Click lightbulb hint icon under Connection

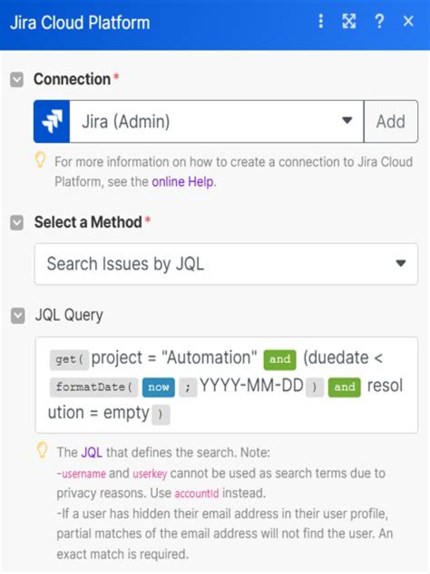coord(40,160)
